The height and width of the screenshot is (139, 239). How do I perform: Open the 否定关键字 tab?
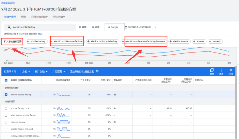59,17
